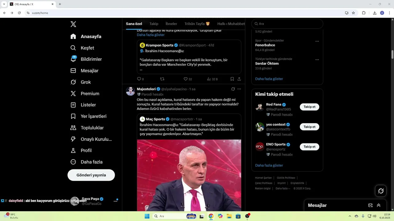Click Gönderi yayınla button
The width and height of the screenshot is (394, 221).
[x=91, y=175]
